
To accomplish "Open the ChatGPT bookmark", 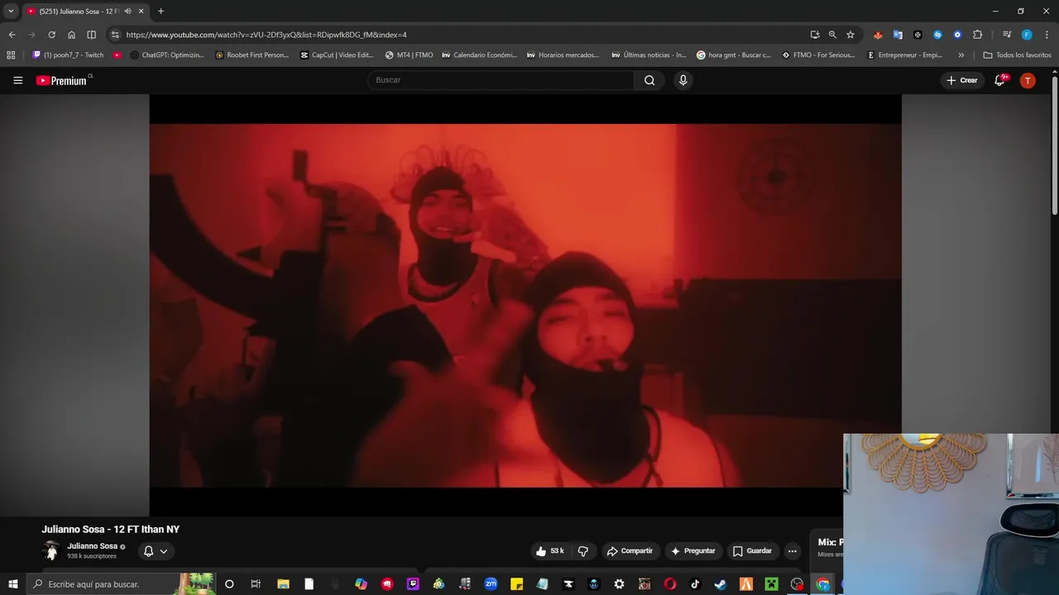I will pyautogui.click(x=167, y=55).
